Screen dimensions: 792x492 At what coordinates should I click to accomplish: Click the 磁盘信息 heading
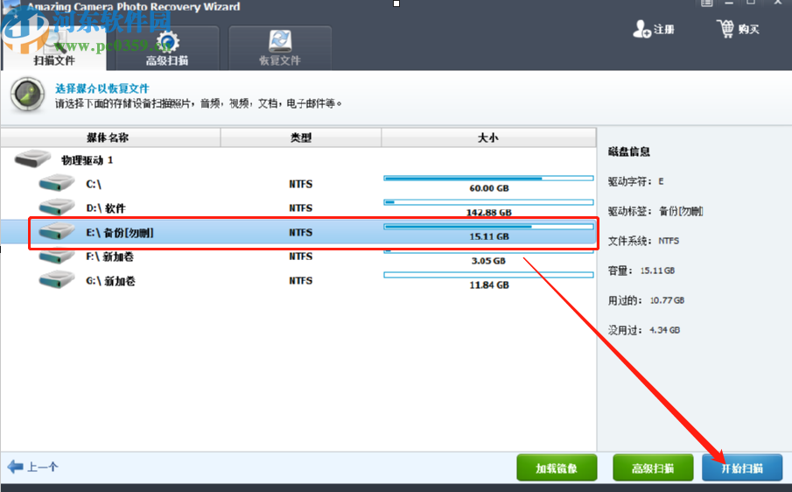[x=629, y=151]
